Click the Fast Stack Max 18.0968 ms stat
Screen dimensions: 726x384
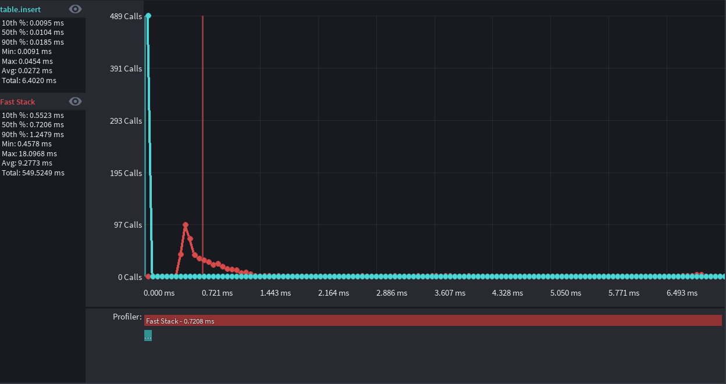tap(29, 153)
